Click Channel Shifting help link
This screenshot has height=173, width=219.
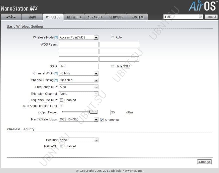point(56,80)
